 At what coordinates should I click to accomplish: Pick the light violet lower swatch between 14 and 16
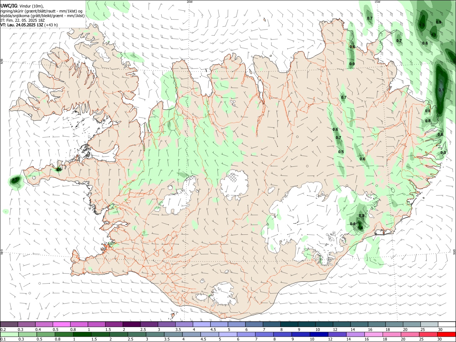pyautogui.click(x=355, y=334)
